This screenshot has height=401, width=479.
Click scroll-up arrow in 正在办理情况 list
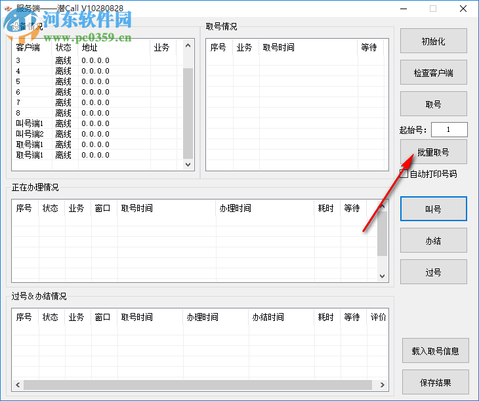pos(382,206)
